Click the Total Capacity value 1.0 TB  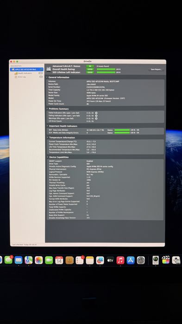point(100,90)
